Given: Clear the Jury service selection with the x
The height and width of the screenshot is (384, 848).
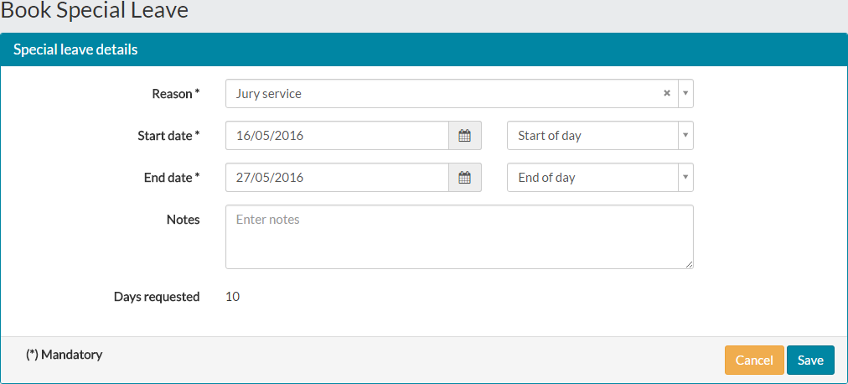Looking at the screenshot, I should (x=667, y=94).
